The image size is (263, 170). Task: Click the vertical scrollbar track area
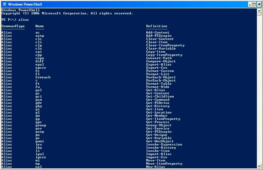[x=259, y=90]
